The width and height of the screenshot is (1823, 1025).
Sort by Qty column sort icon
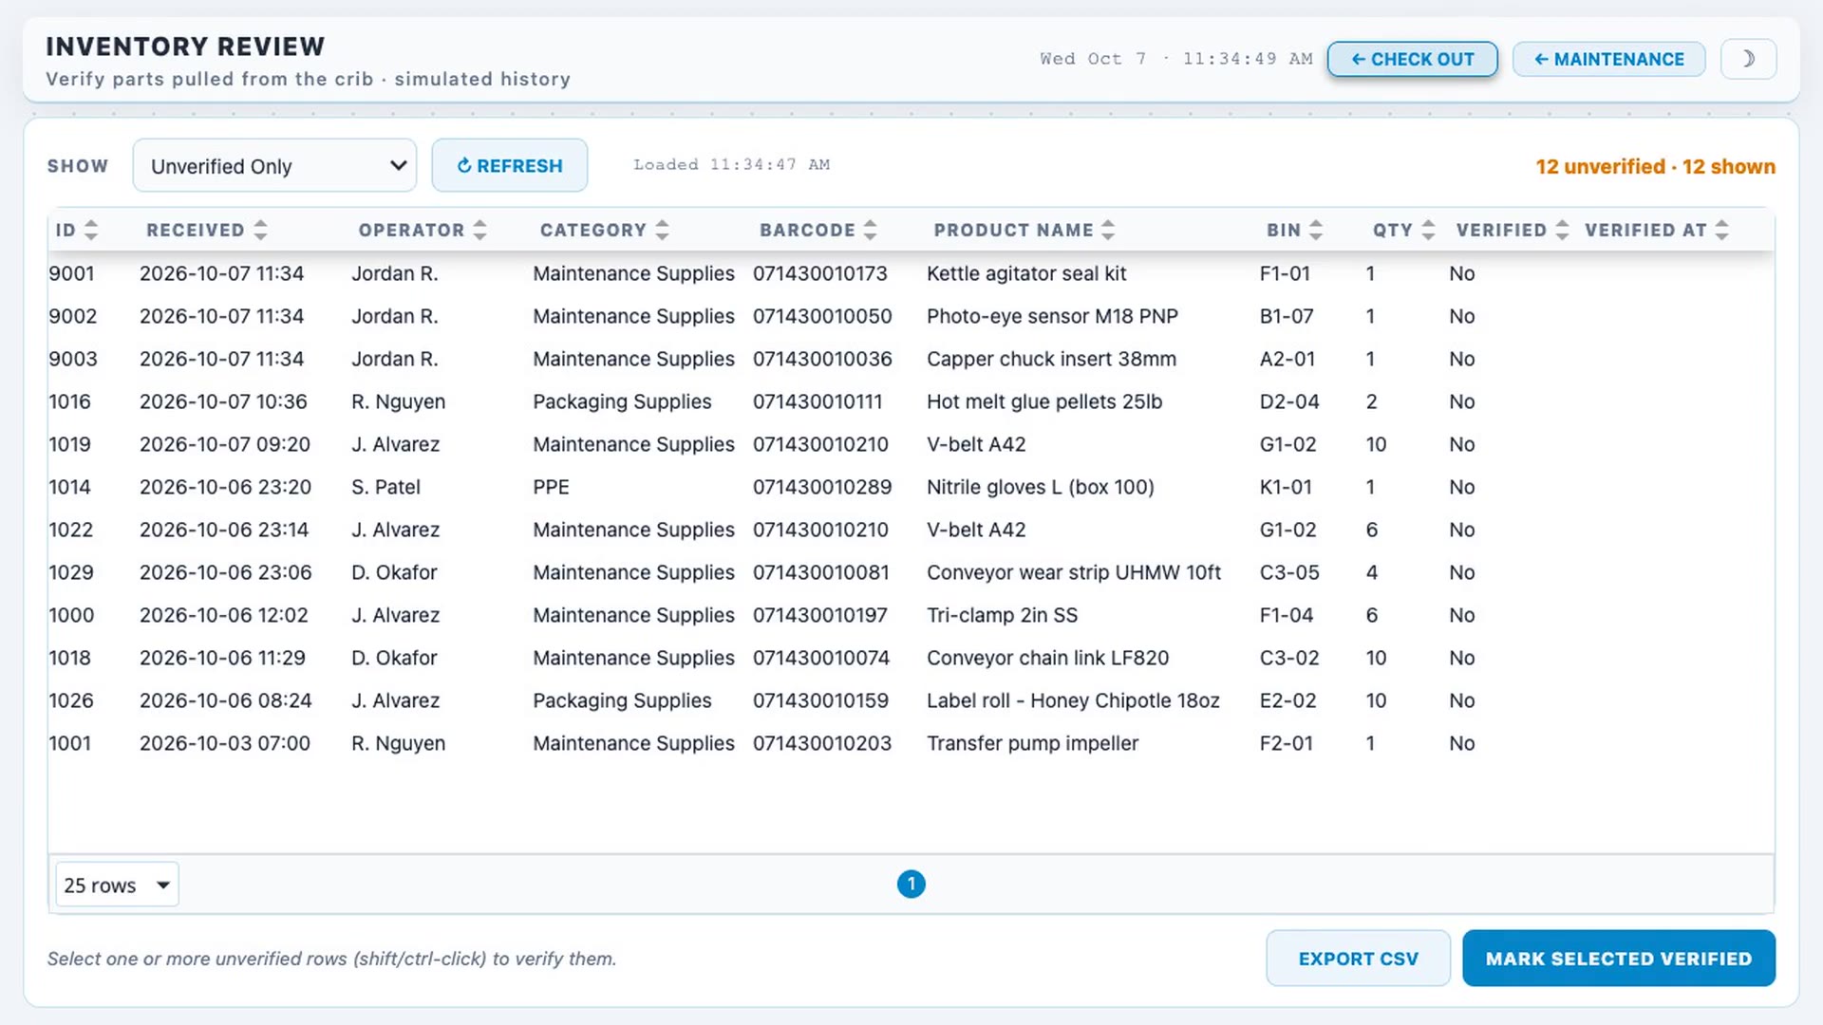[1428, 230]
